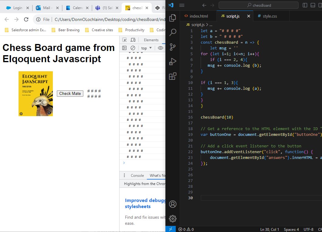Click the Chrome address bar URL

click(x=110, y=19)
